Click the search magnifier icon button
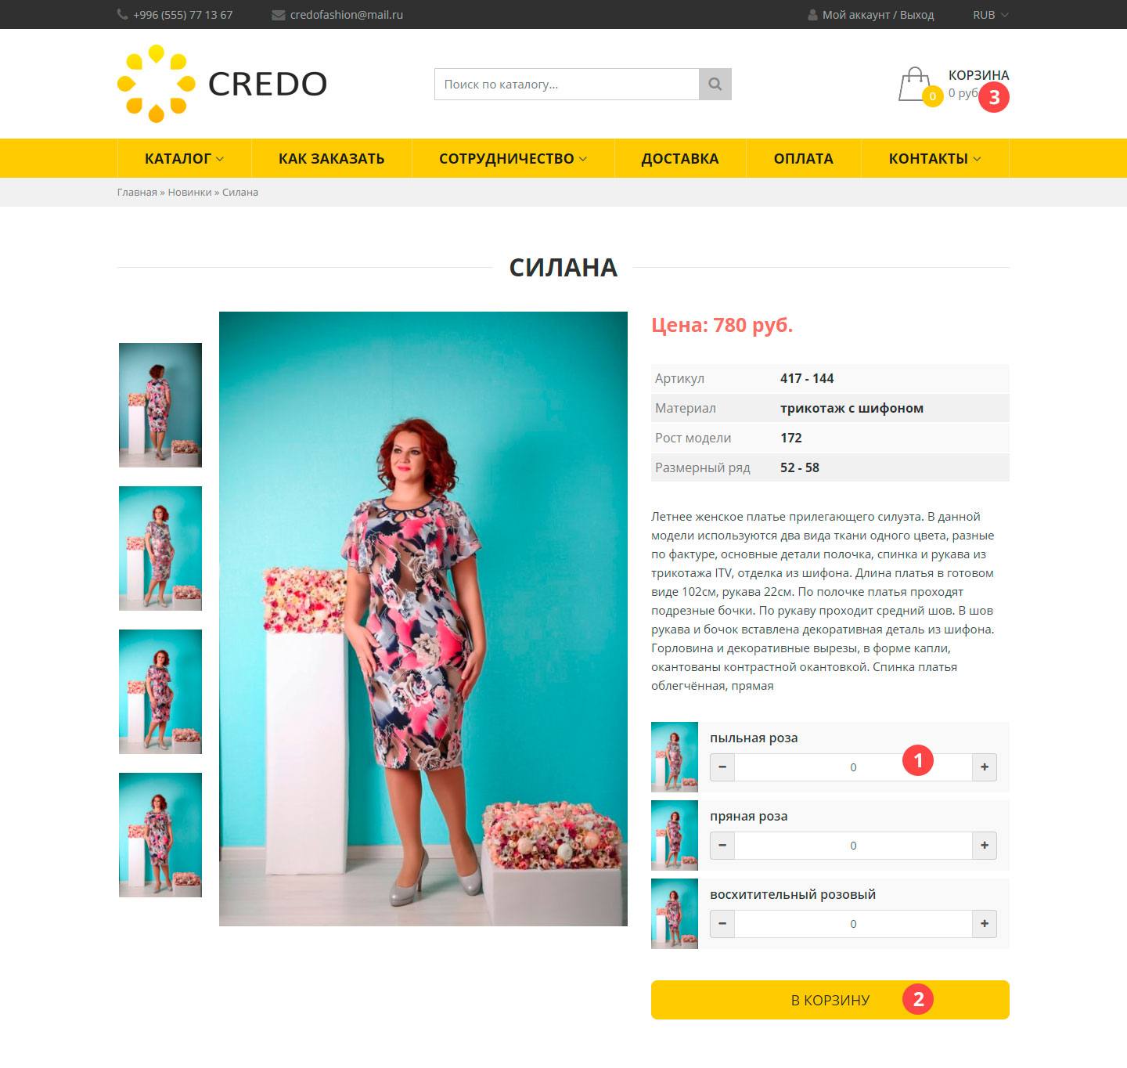 [715, 84]
